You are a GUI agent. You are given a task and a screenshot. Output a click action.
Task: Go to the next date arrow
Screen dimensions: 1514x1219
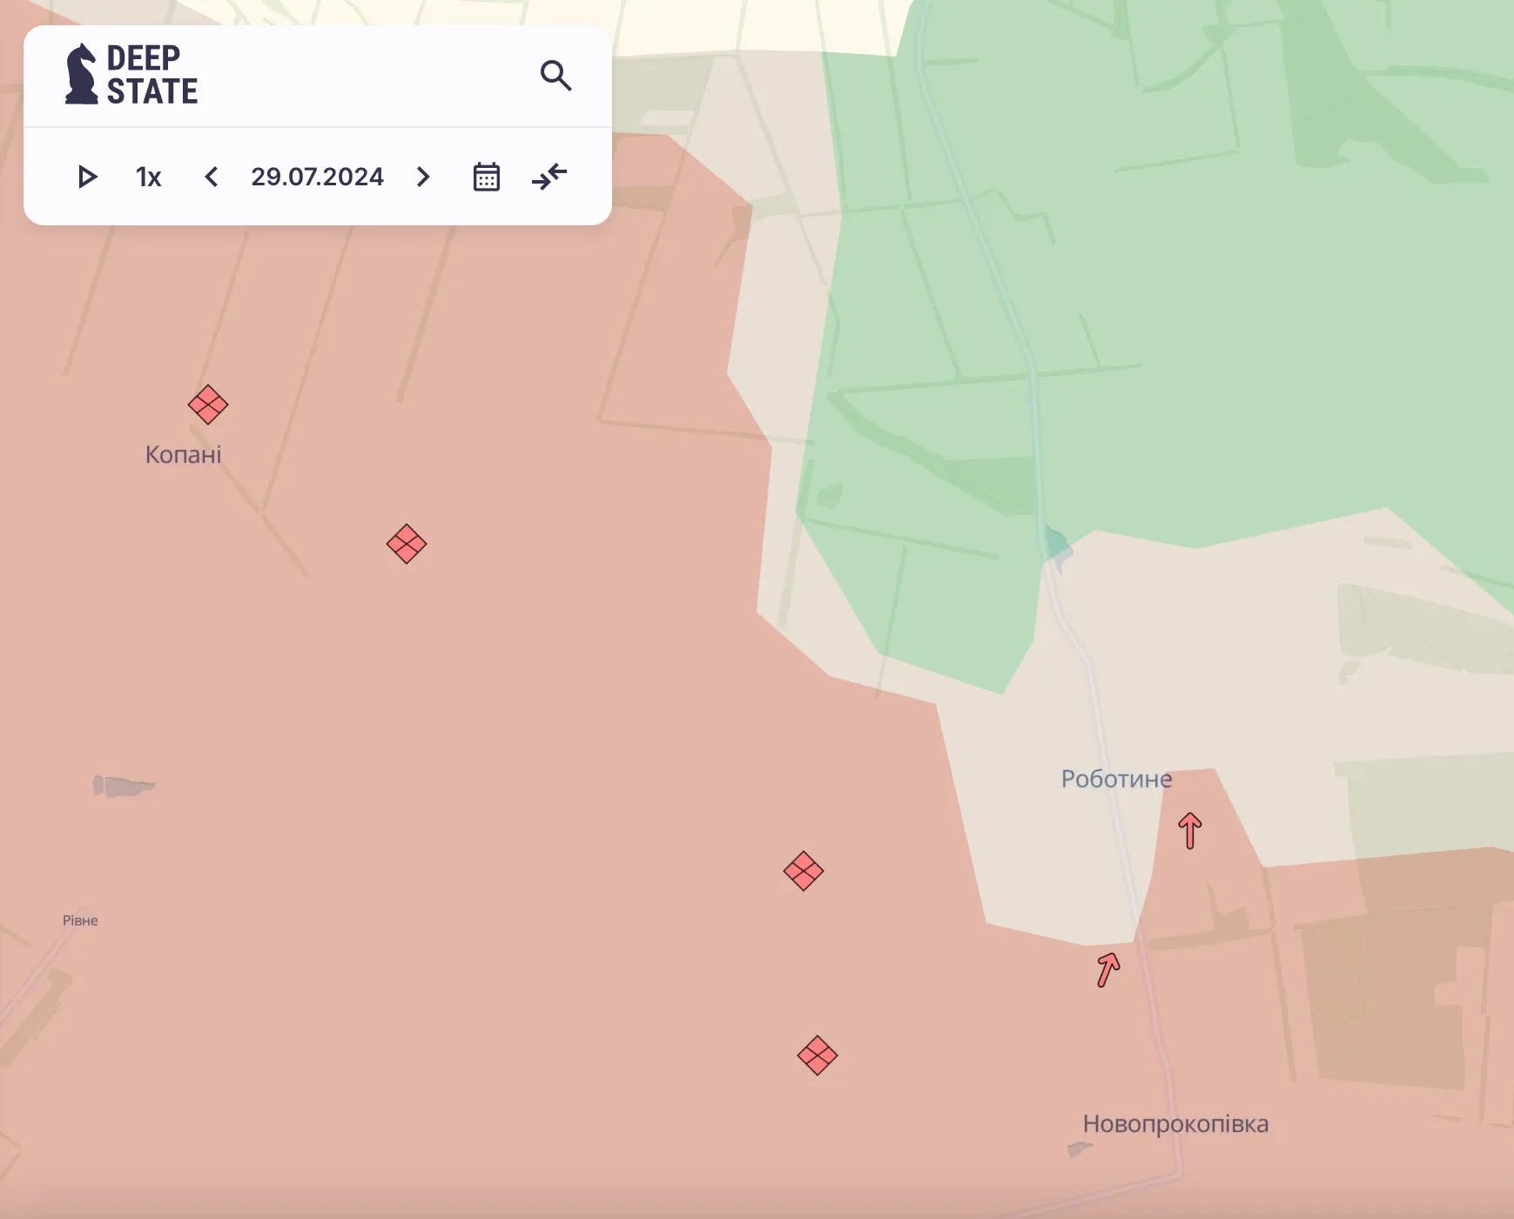(x=423, y=177)
